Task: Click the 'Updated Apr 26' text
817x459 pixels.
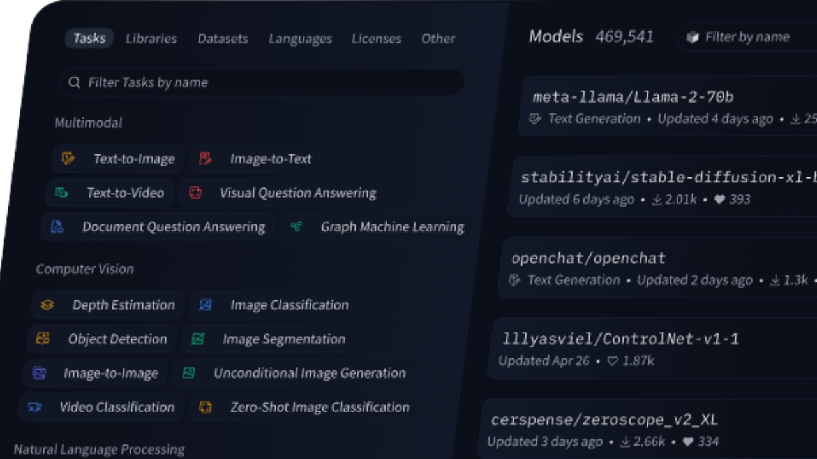Action: (x=544, y=361)
